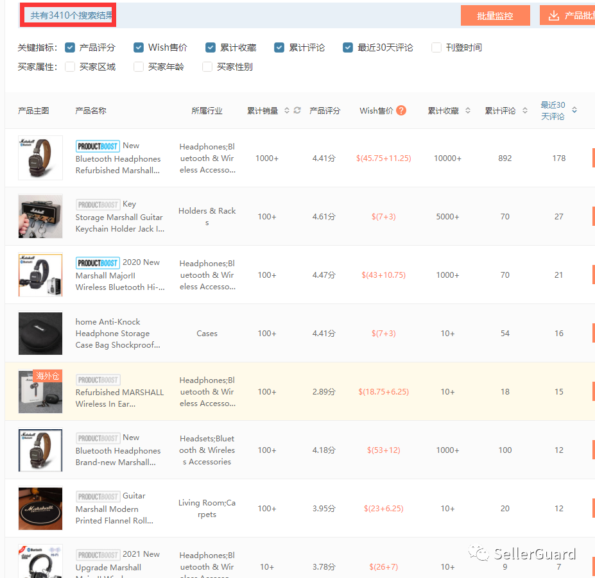Click the 1000+ 累计销量 value in first row
The image size is (595, 578).
point(267,158)
